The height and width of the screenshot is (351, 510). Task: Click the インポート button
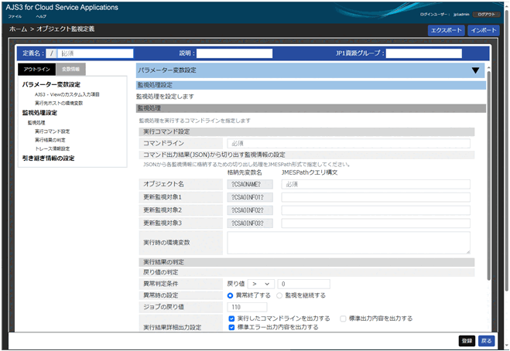point(484,30)
